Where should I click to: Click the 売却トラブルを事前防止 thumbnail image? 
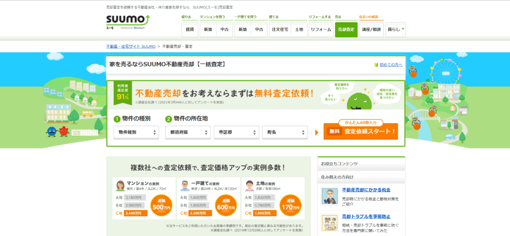point(329,223)
